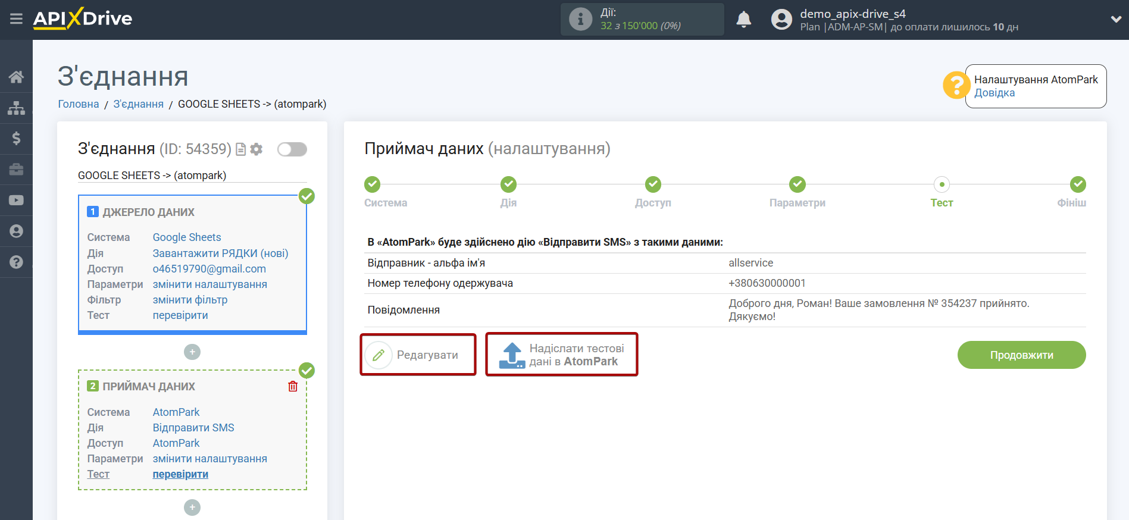Open the Actions info icon
Image resolution: width=1129 pixels, height=520 pixels.
tap(580, 19)
